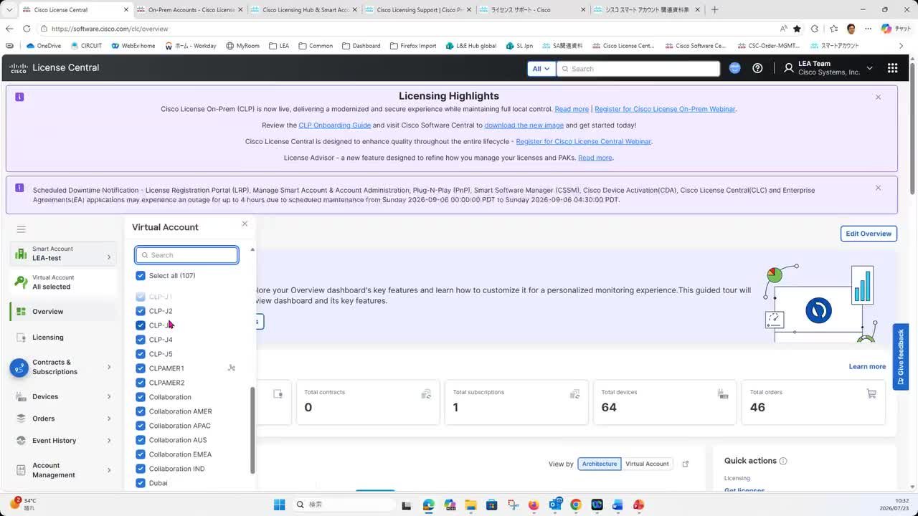Image resolution: width=918 pixels, height=516 pixels.
Task: Collapse the sidebar with the hamburger icon
Action: [x=22, y=229]
